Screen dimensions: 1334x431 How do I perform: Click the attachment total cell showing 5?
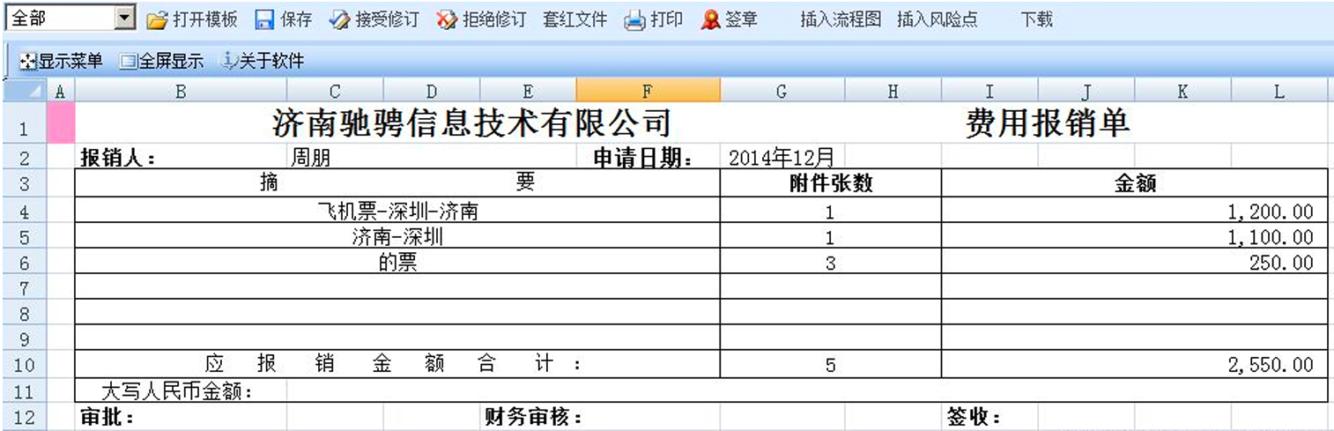[x=830, y=365]
